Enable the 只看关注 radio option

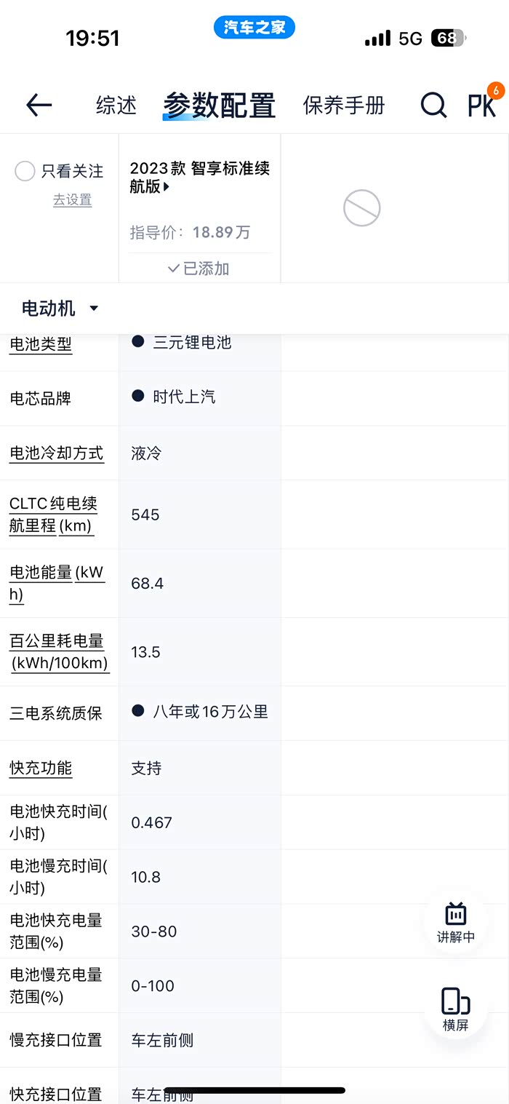[x=25, y=172]
